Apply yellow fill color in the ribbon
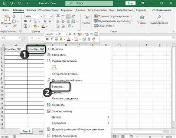Screen dimensions: 176x138 coord(35,26)
